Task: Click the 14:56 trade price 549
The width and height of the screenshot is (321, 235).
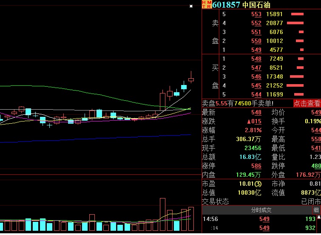Action: click(x=264, y=219)
